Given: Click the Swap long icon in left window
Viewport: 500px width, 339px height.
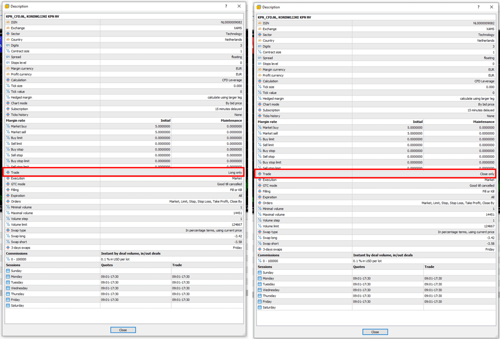Looking at the screenshot, I should point(8,236).
